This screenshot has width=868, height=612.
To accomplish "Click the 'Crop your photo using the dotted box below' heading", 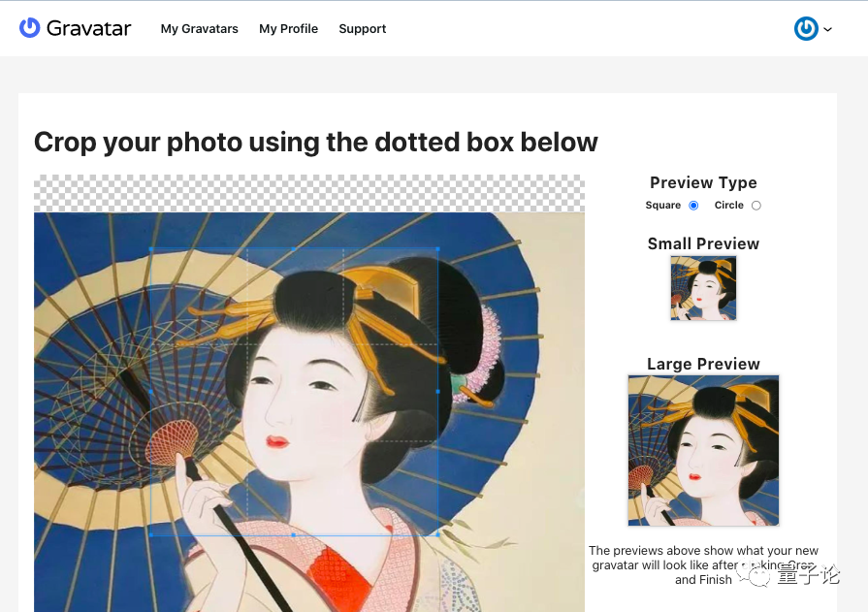I will (316, 142).
